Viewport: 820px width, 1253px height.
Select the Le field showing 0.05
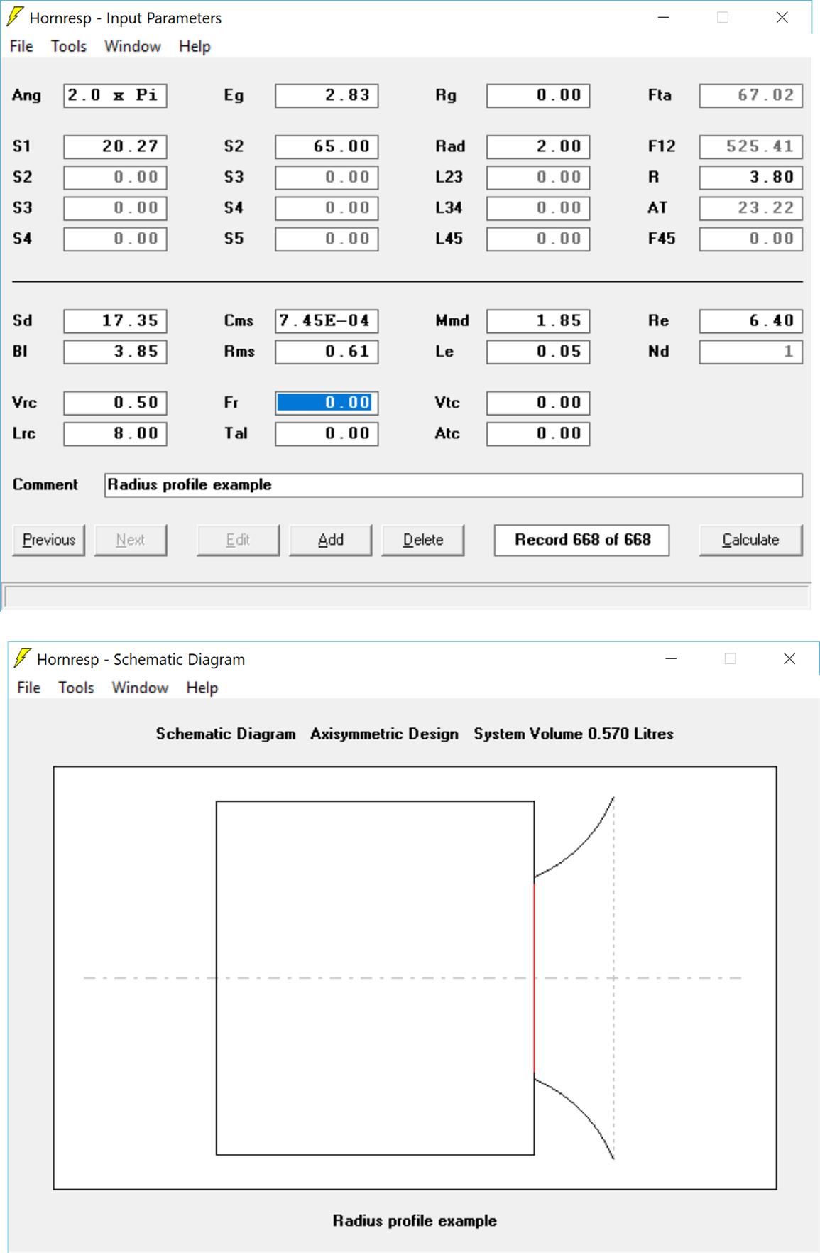coord(538,352)
